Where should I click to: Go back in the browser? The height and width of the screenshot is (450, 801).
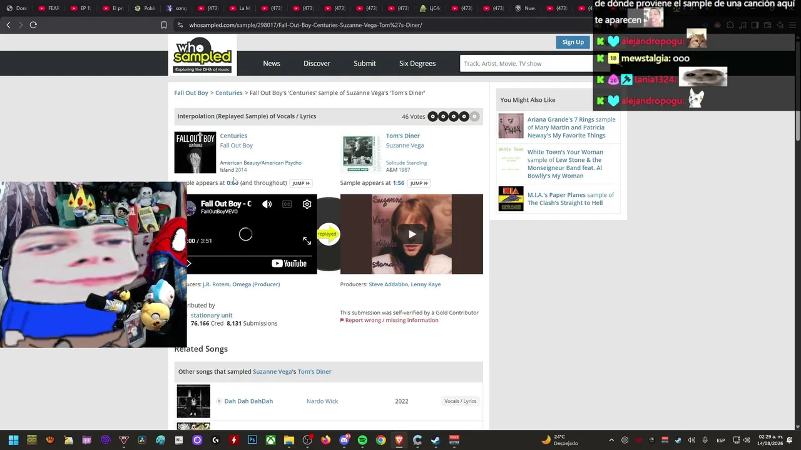coord(8,25)
